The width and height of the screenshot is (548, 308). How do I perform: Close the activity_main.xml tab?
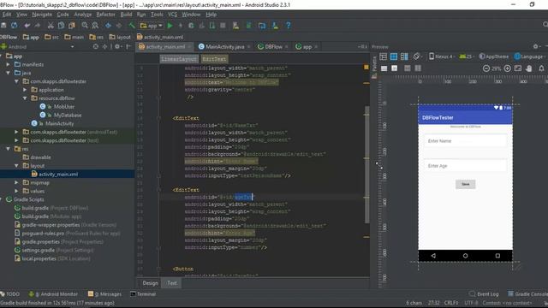tap(189, 47)
